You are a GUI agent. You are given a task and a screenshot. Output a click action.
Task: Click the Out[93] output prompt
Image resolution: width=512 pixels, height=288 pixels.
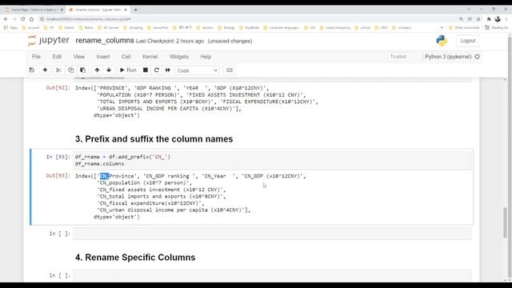pyautogui.click(x=58, y=176)
